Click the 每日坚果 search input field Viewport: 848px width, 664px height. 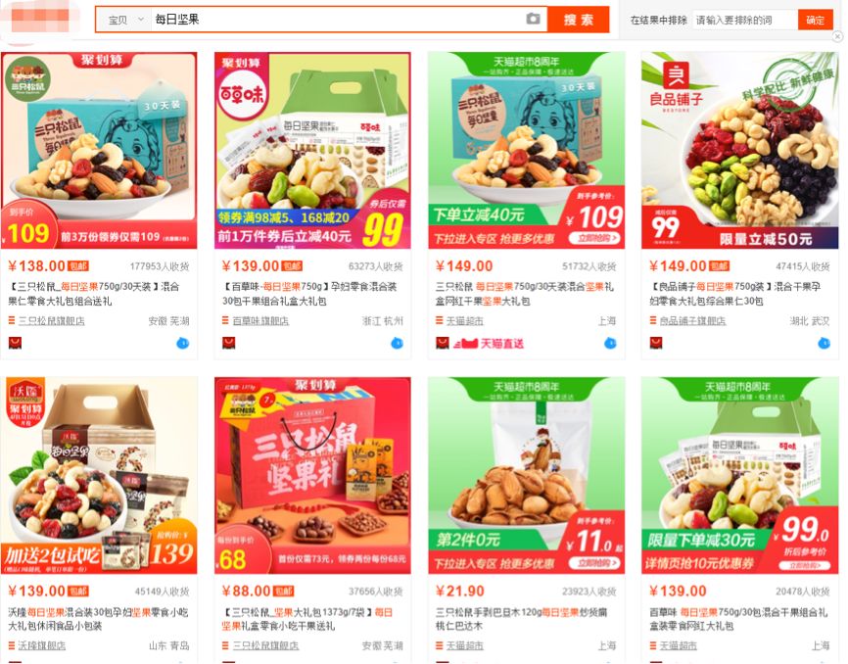click(338, 20)
